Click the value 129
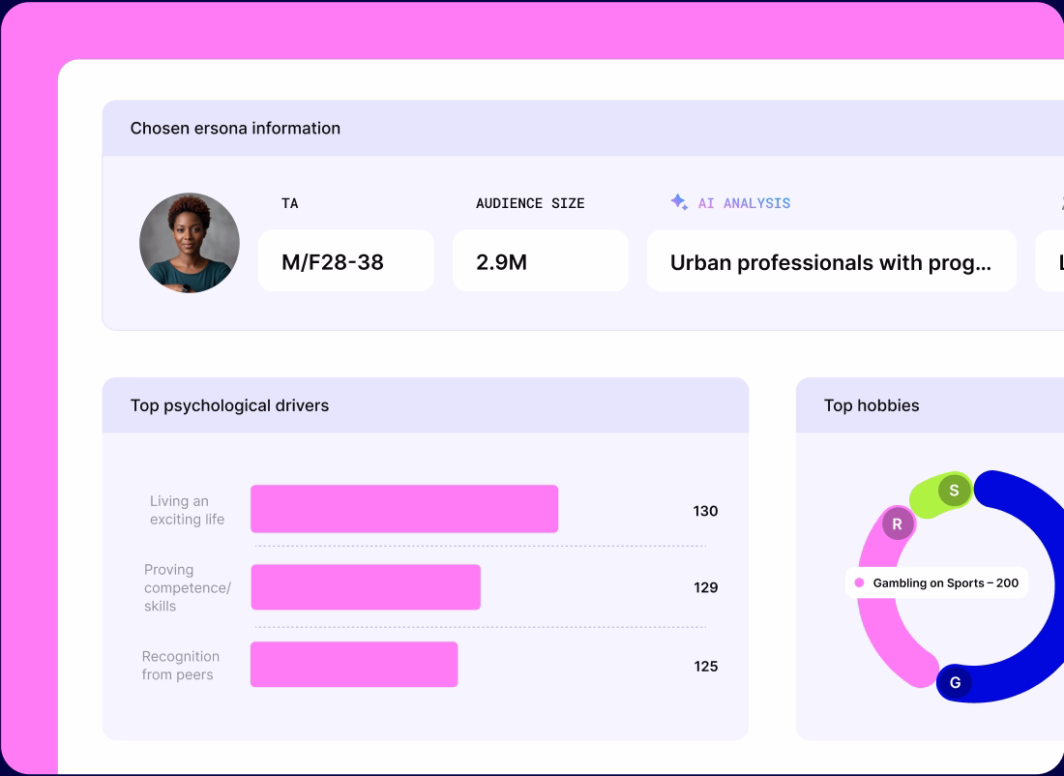This screenshot has width=1064, height=776. click(705, 587)
